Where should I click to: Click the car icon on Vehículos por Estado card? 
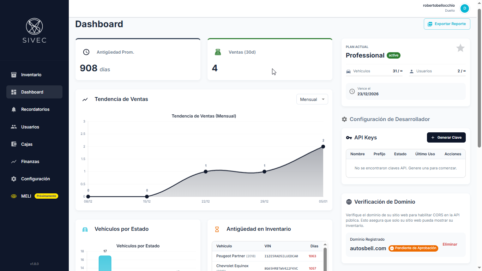pos(85,229)
